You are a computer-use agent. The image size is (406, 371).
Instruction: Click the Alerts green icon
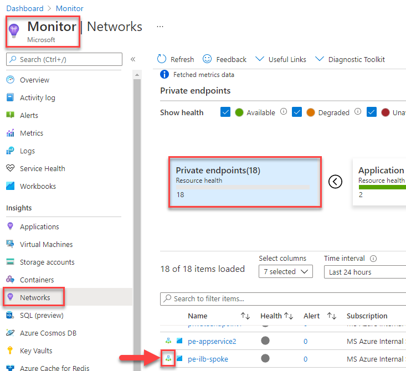11,115
